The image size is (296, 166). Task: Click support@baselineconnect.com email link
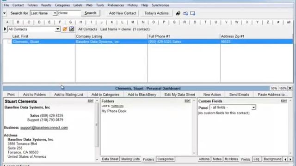pos(44,128)
